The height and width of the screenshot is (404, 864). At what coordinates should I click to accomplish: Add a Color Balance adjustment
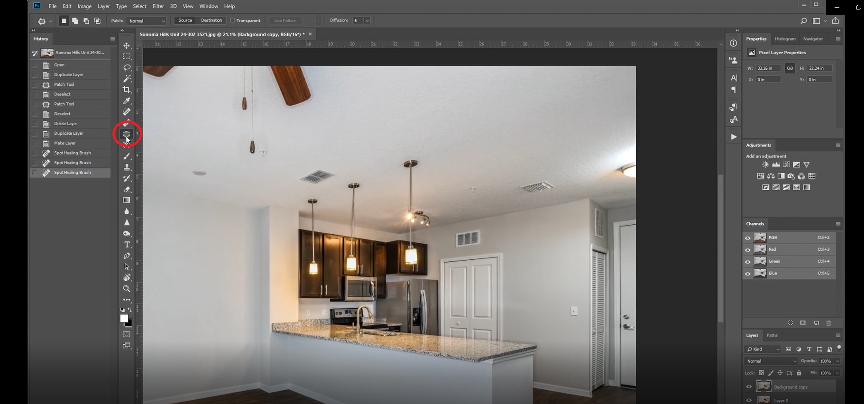pos(771,176)
